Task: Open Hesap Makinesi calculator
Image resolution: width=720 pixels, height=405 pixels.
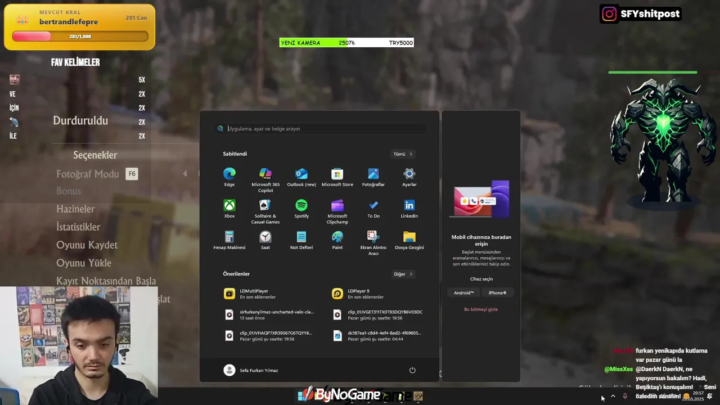Action: 229,240
